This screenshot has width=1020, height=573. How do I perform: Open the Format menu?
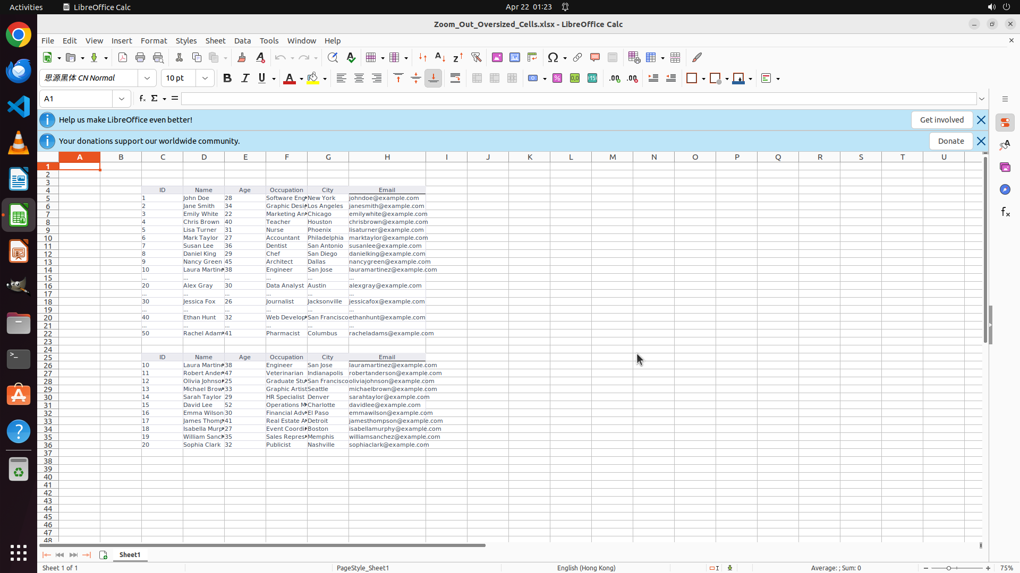pos(154,41)
